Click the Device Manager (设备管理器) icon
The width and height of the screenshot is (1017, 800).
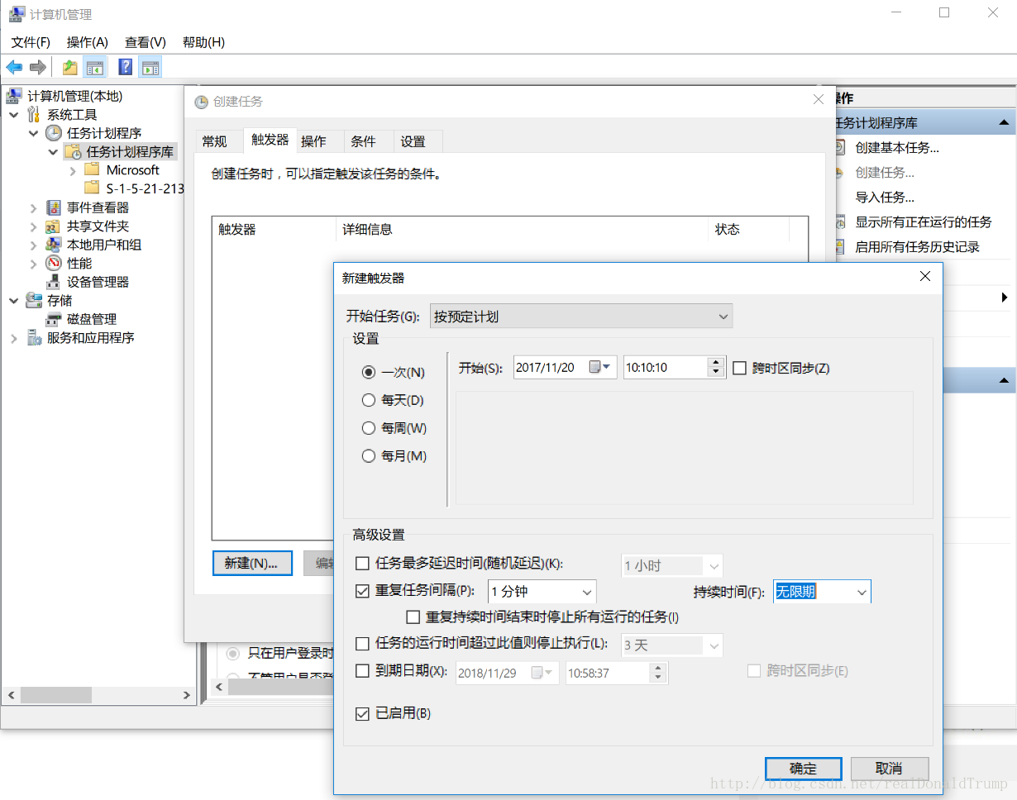[54, 282]
